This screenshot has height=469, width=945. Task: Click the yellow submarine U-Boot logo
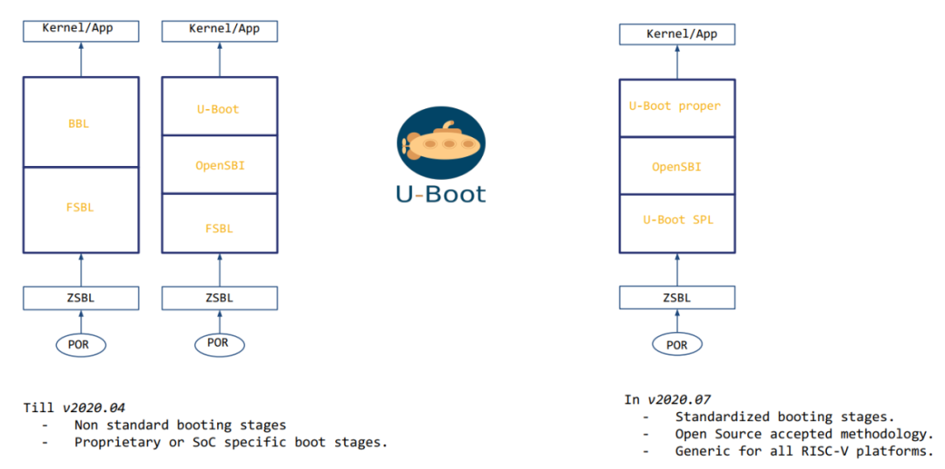coord(440,142)
